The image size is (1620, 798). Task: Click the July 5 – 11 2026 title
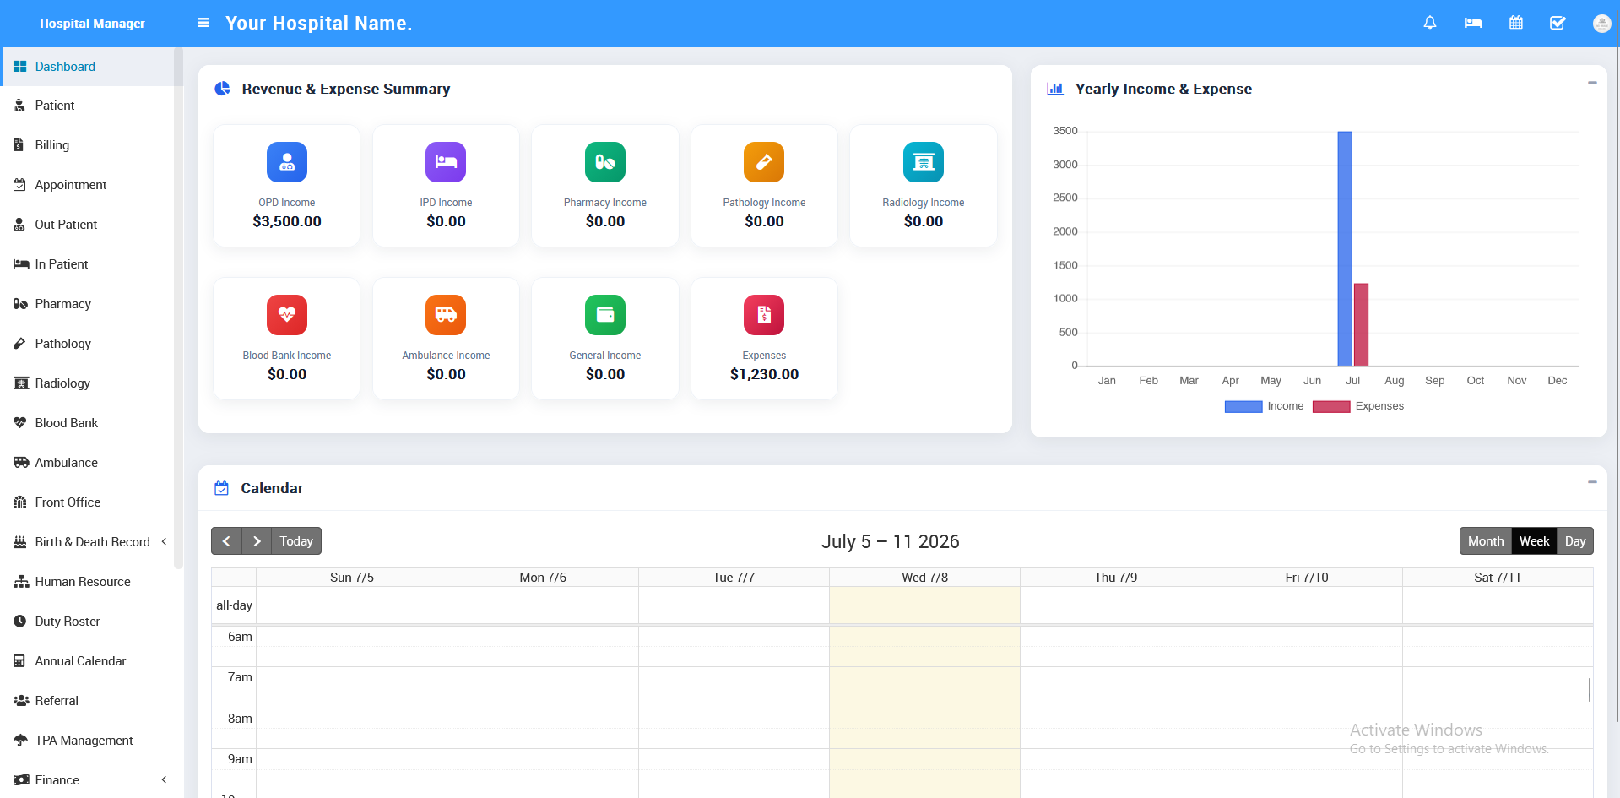(x=891, y=541)
